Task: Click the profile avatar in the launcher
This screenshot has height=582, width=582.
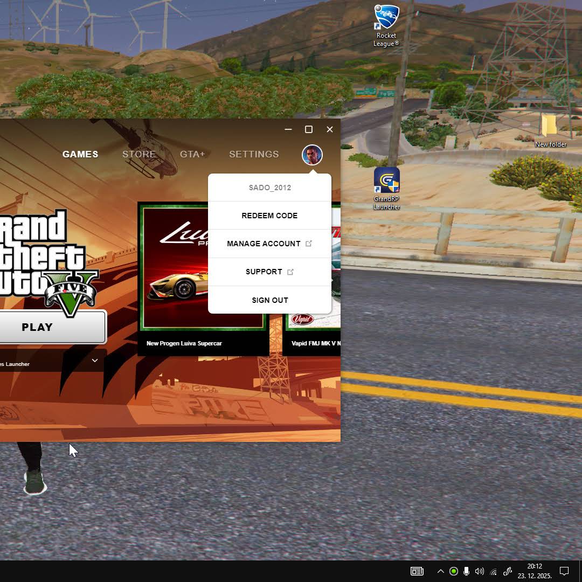Action: coord(312,155)
